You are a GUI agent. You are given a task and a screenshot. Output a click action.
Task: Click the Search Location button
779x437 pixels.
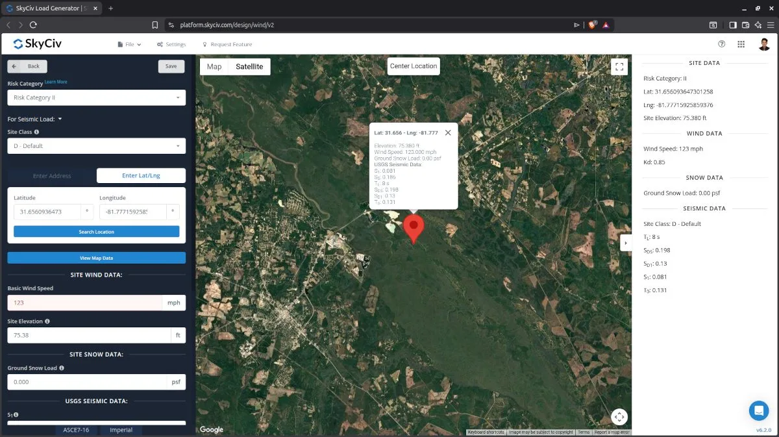[x=96, y=232]
